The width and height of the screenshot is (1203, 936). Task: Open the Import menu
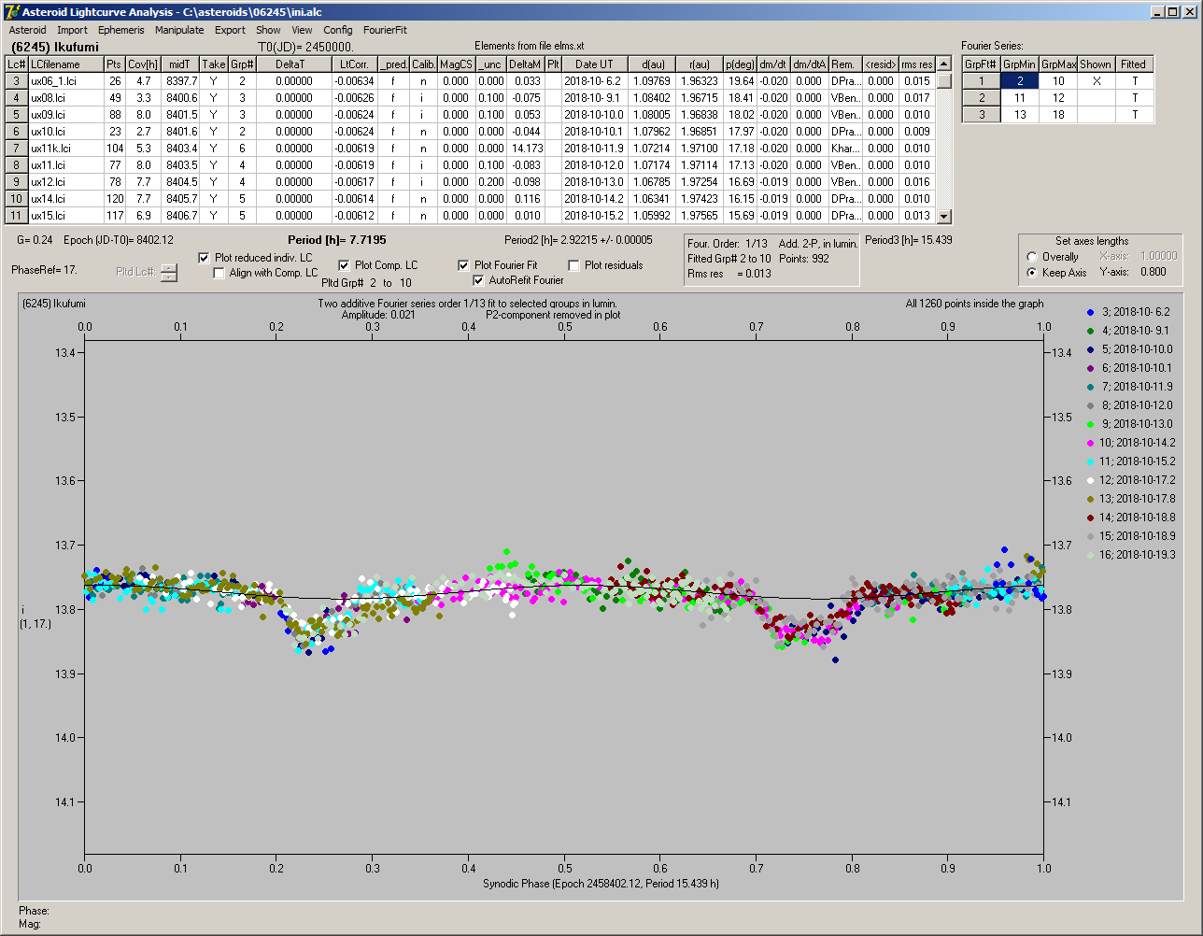coord(72,30)
